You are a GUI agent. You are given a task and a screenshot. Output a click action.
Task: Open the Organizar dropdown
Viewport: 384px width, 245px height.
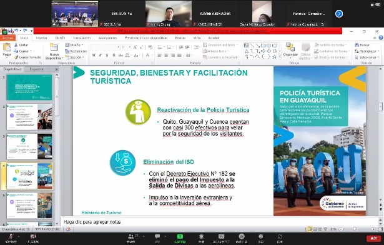[x=290, y=51]
